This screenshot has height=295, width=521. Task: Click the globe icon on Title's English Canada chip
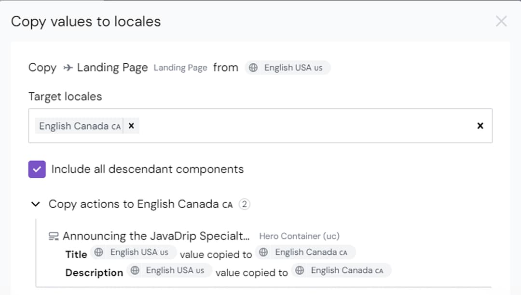coord(262,252)
